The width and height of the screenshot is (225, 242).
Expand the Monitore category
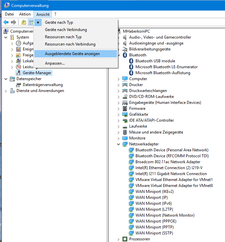119,138
